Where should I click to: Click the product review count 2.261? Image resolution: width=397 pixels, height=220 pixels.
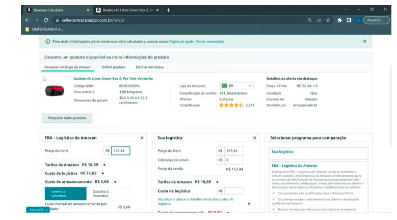coord(250,105)
